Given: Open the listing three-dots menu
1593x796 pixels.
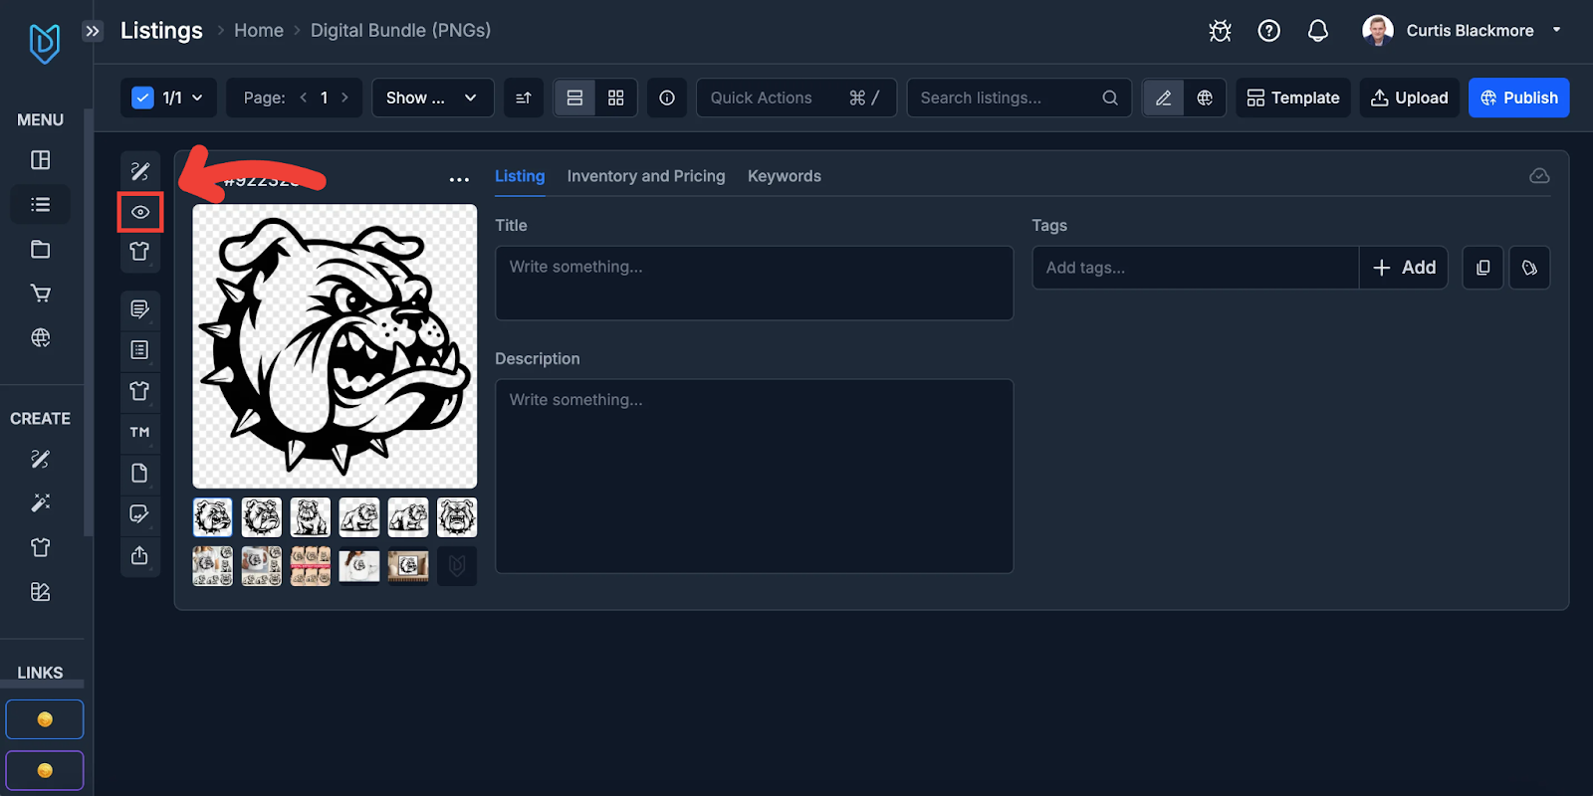Looking at the screenshot, I should [459, 180].
